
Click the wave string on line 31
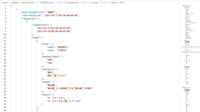[x=64, y=101]
